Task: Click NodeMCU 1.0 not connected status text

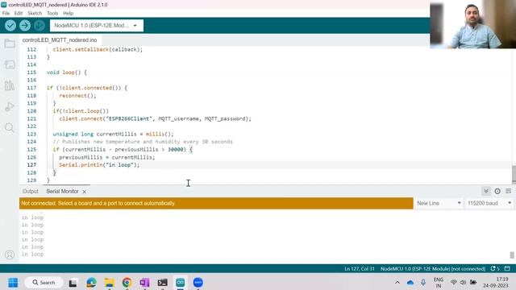Action: [x=433, y=268]
